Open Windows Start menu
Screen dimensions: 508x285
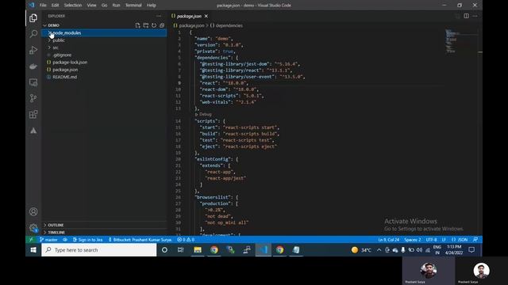coord(33,250)
